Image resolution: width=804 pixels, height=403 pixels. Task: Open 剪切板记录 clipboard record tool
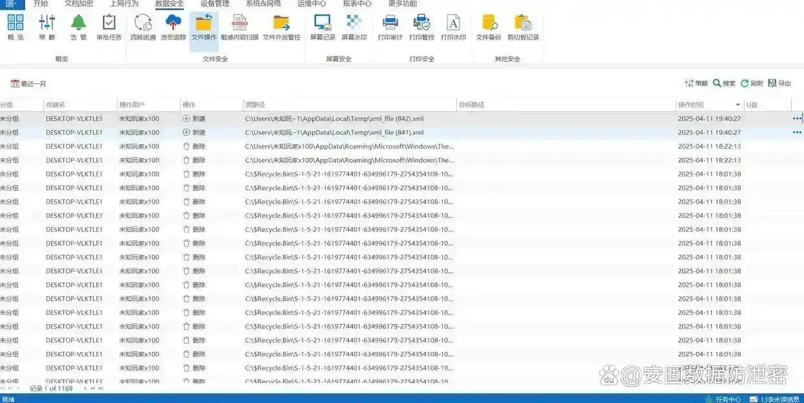[523, 28]
